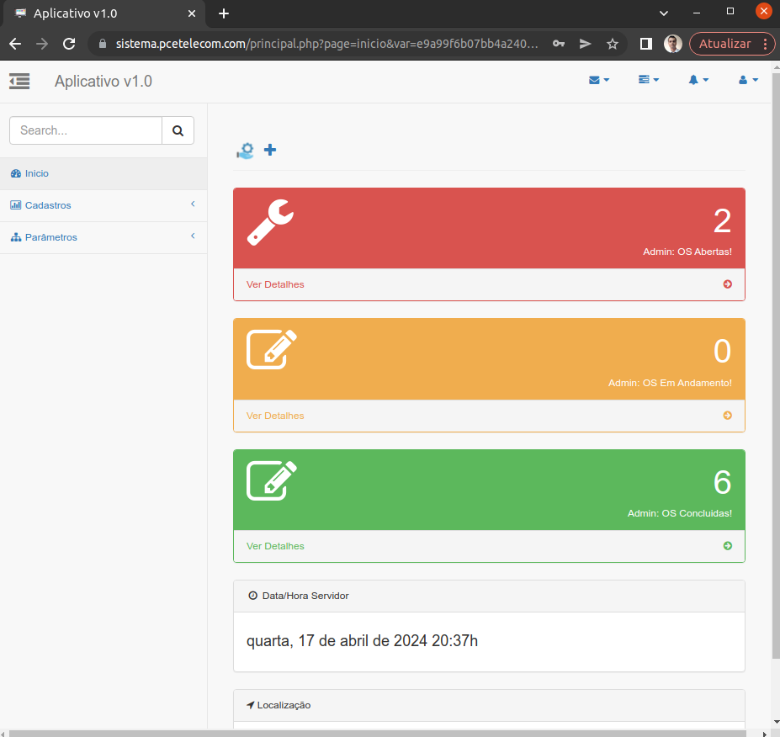Screen dimensions: 780x737
Task: Open Ver Detalhes on OS Abertas card
Action: (x=275, y=284)
